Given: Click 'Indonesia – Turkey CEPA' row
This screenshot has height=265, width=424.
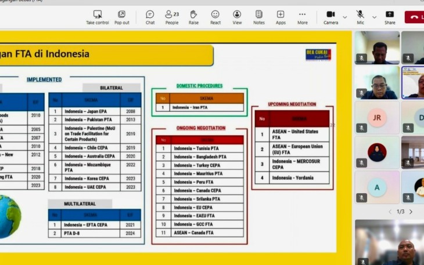Looking at the screenshot, I should pos(200,165).
